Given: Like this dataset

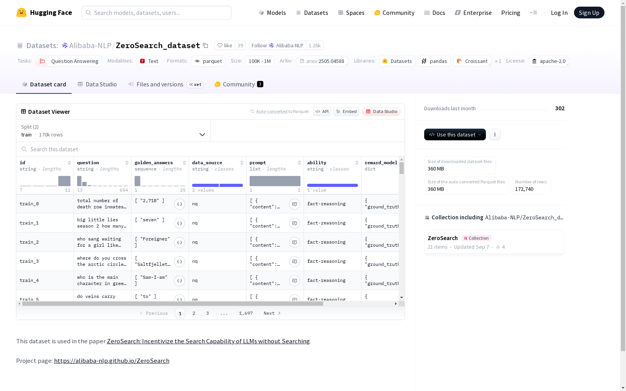Looking at the screenshot, I should (225, 45).
